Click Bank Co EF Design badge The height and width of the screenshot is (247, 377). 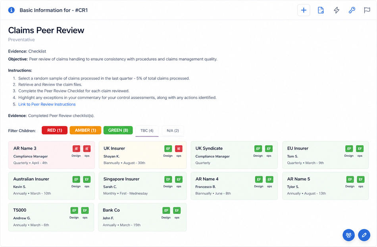point(166,211)
